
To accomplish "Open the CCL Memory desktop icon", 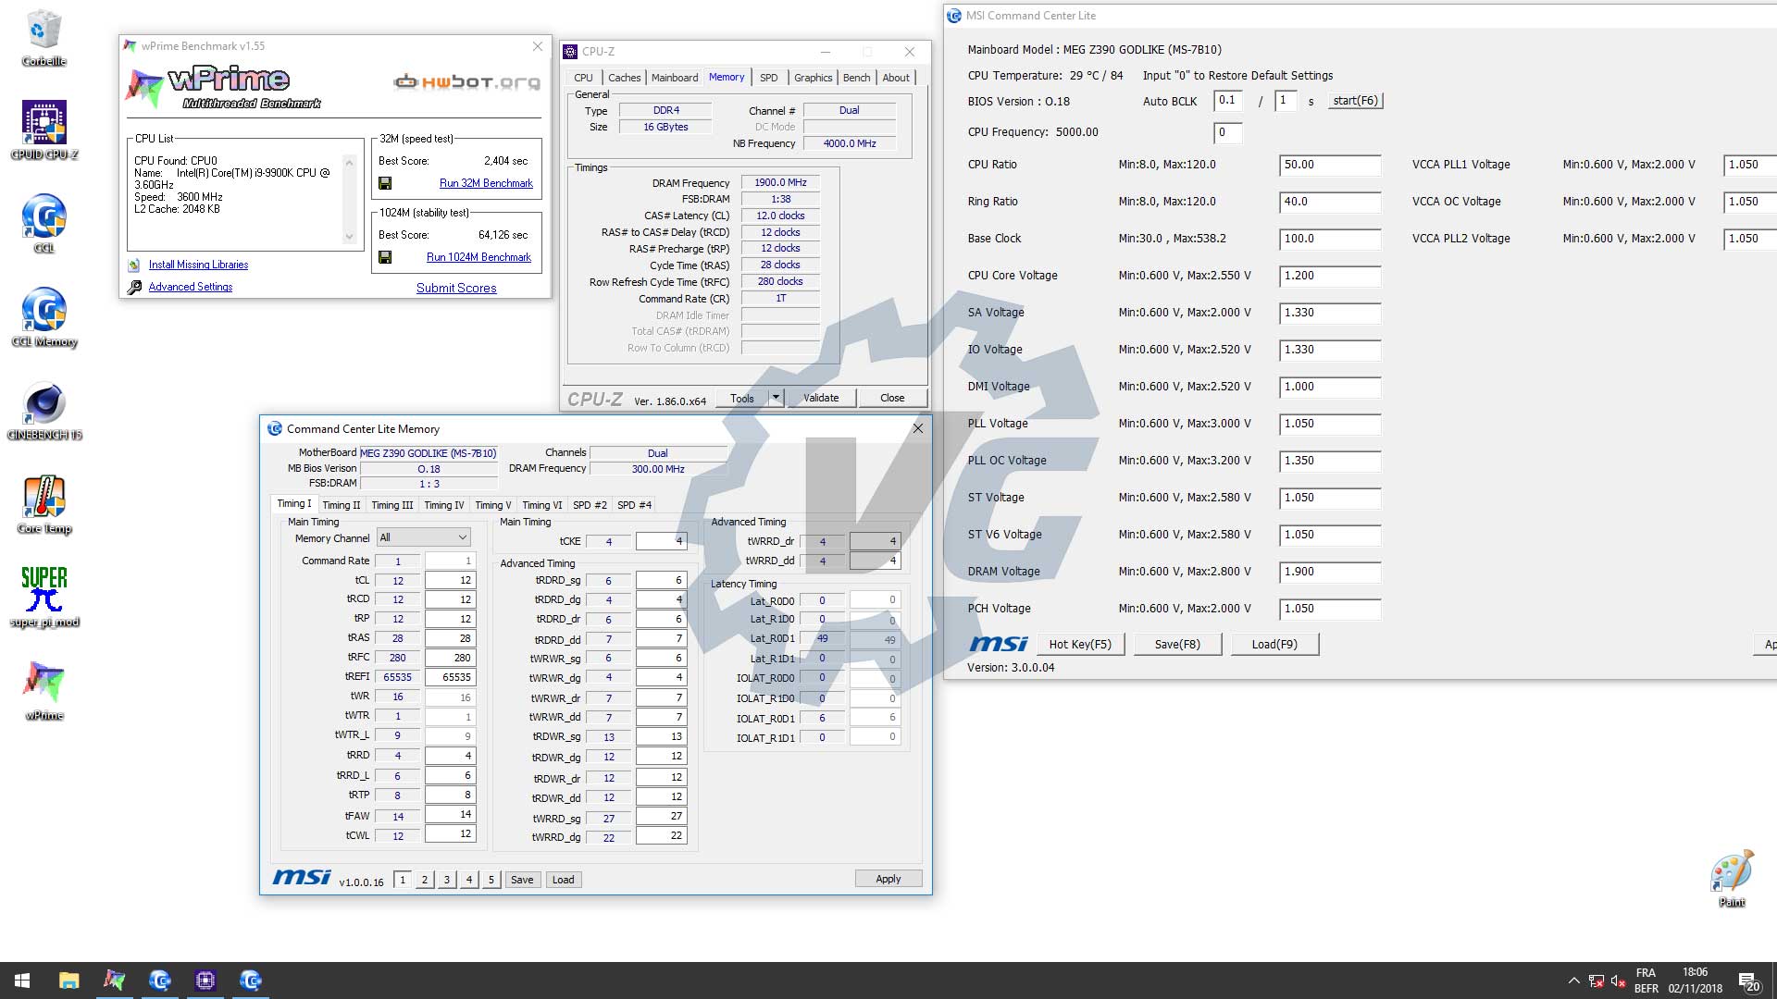I will (x=43, y=316).
